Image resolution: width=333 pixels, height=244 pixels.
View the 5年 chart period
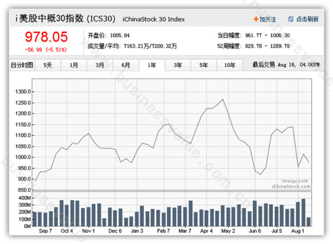(204, 65)
